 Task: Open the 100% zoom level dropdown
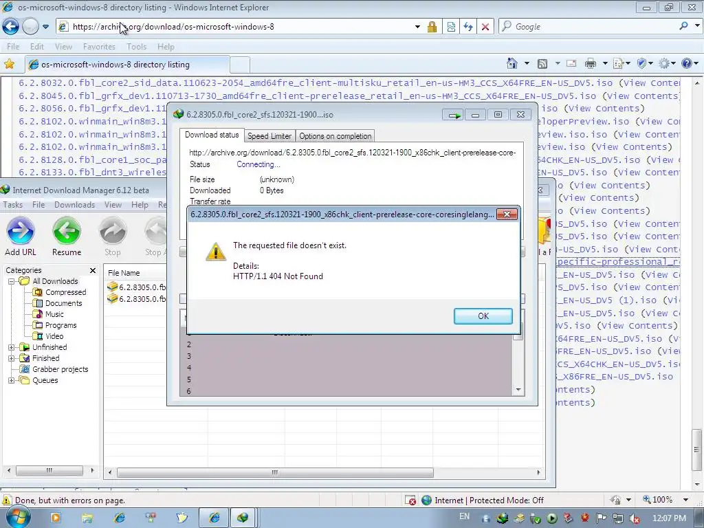point(685,500)
